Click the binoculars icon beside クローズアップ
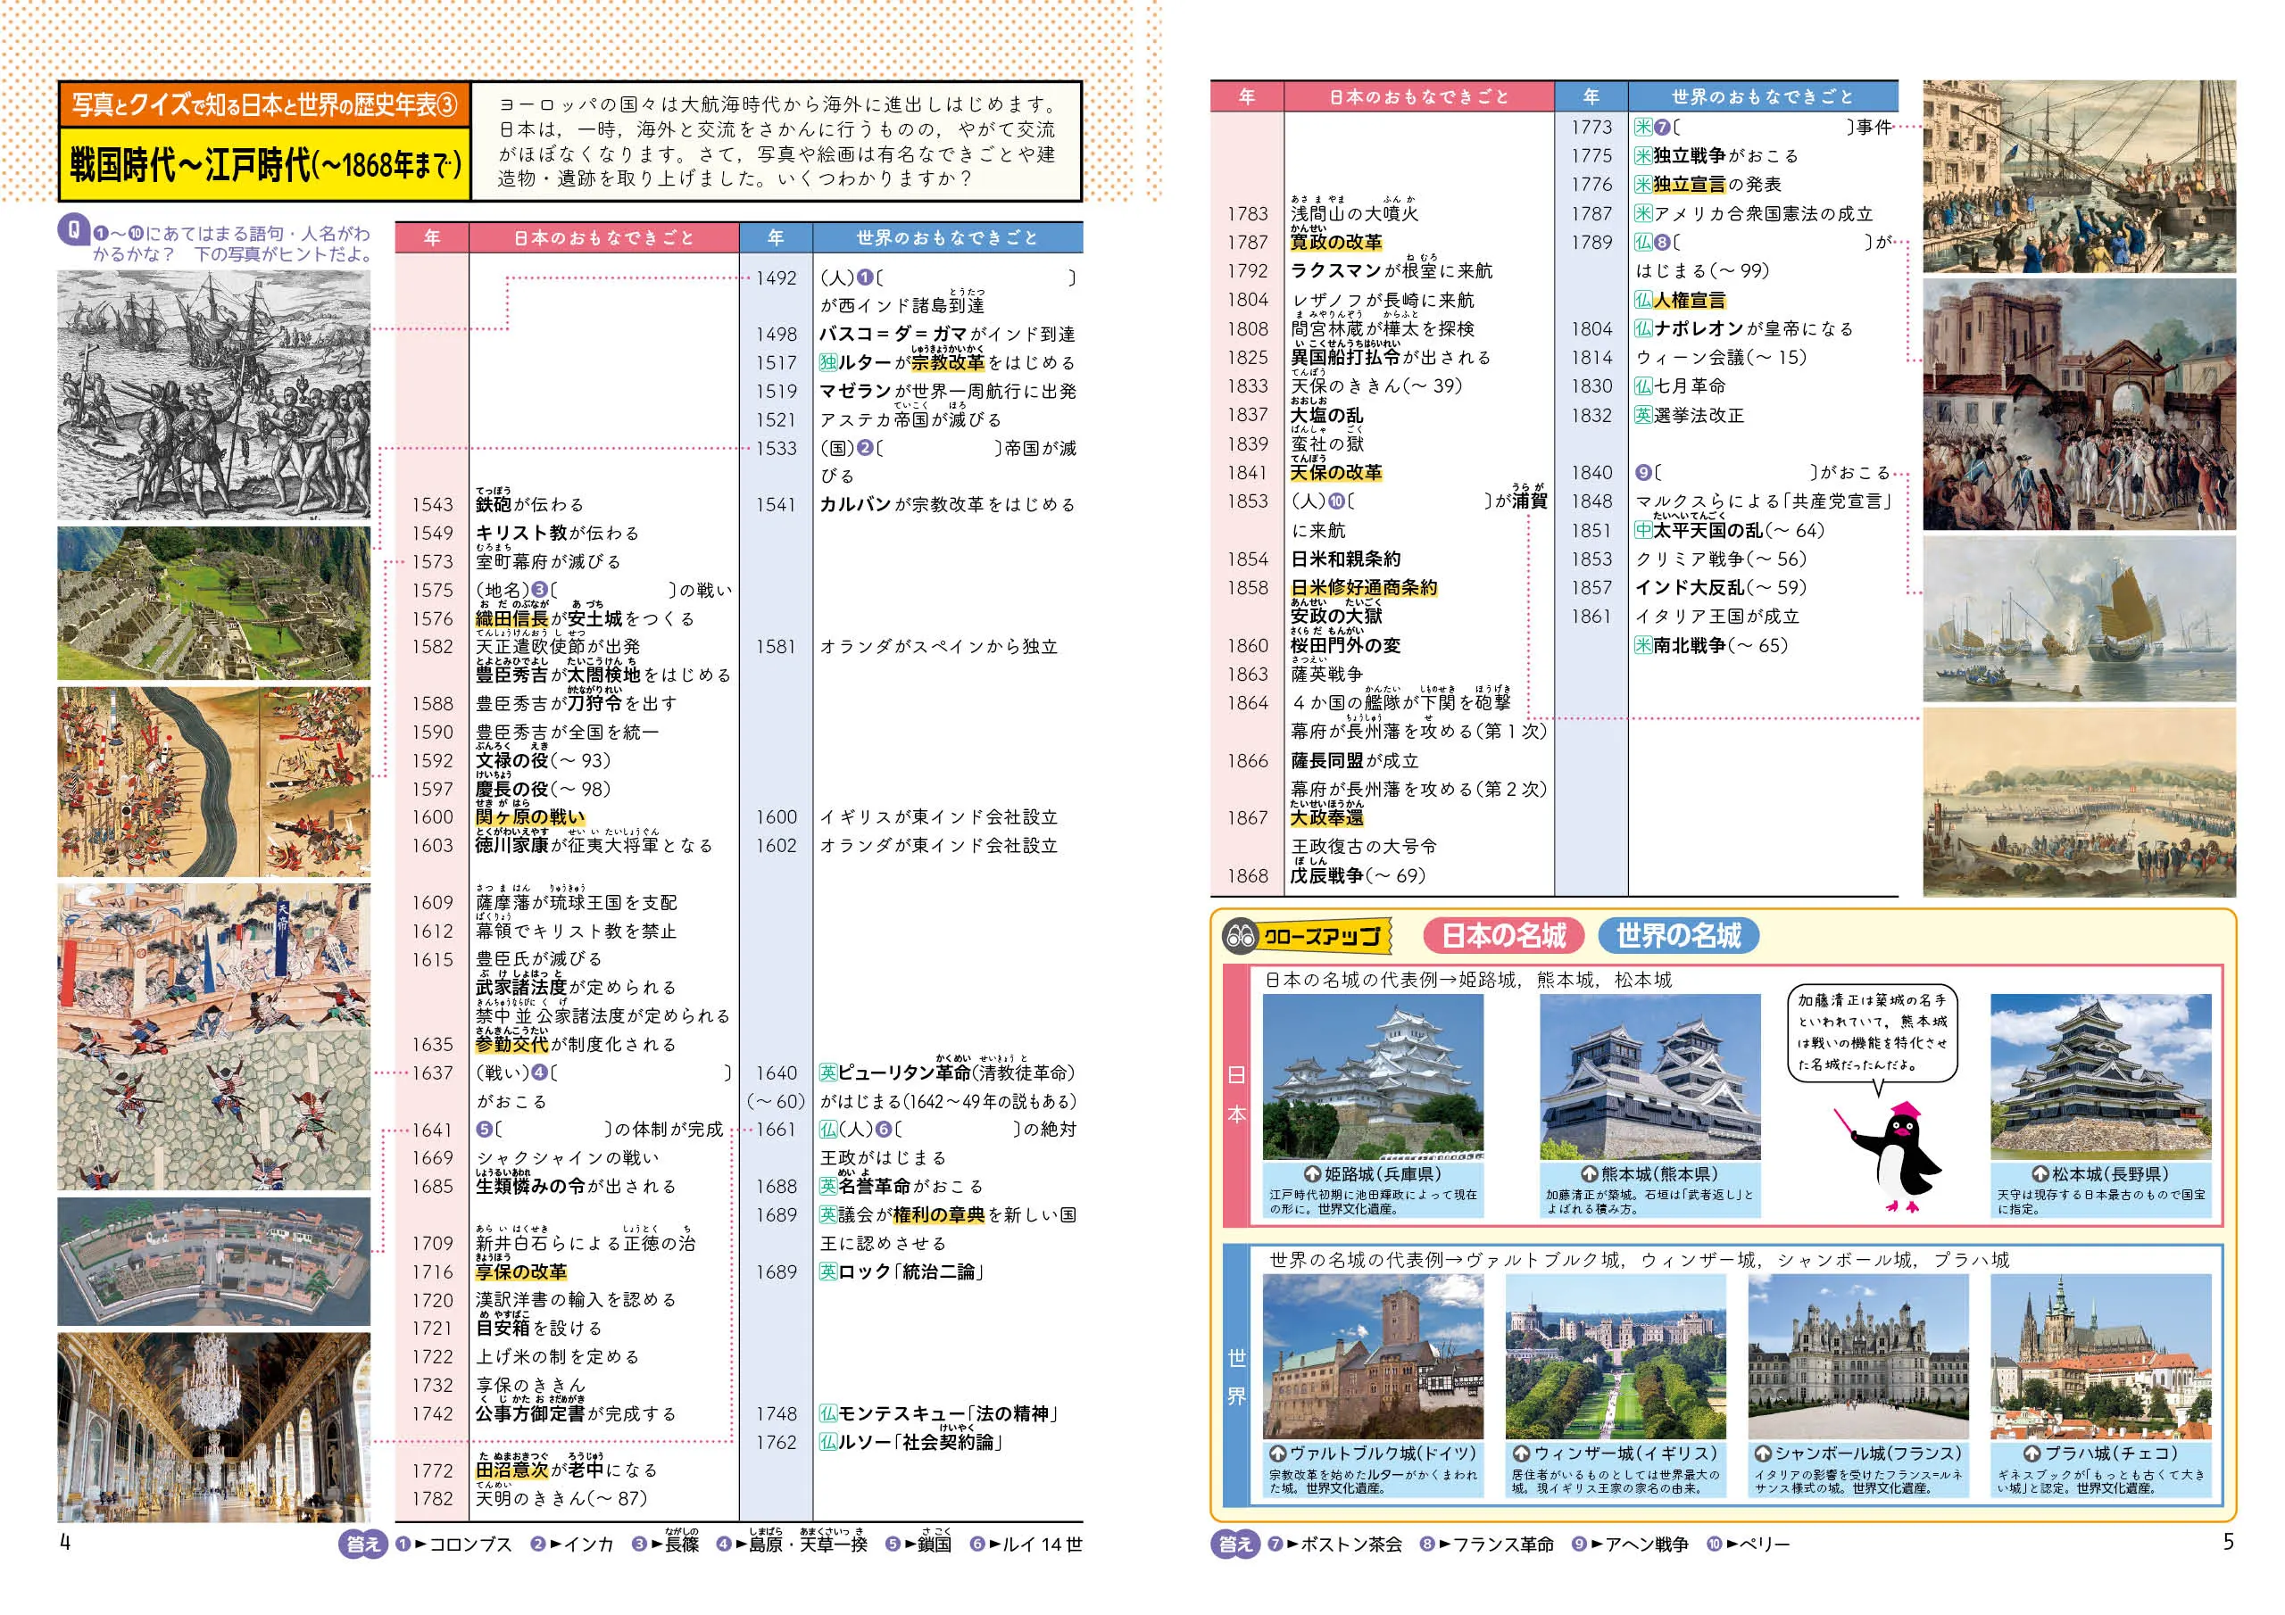The height and width of the screenshot is (1615, 2285). 1240,936
